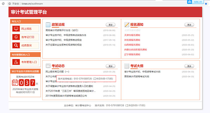Open 辽宁省报名通知
Image resolution: width=210 pixels, height=113 pixels.
[x=132, y=54]
